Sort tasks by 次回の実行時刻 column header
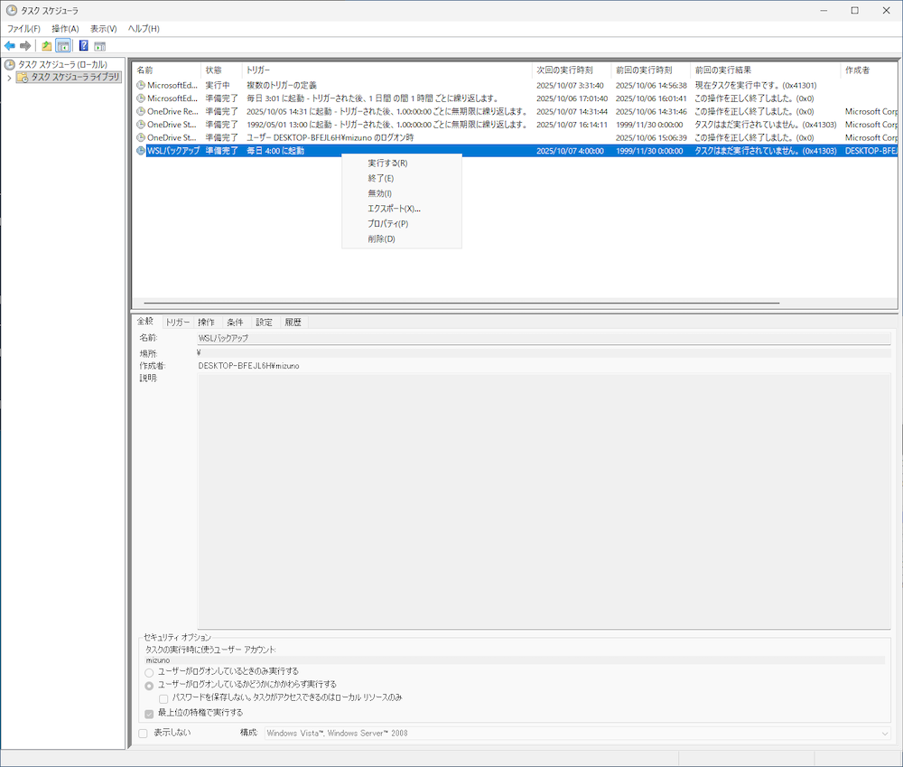The width and height of the screenshot is (903, 767). point(564,70)
